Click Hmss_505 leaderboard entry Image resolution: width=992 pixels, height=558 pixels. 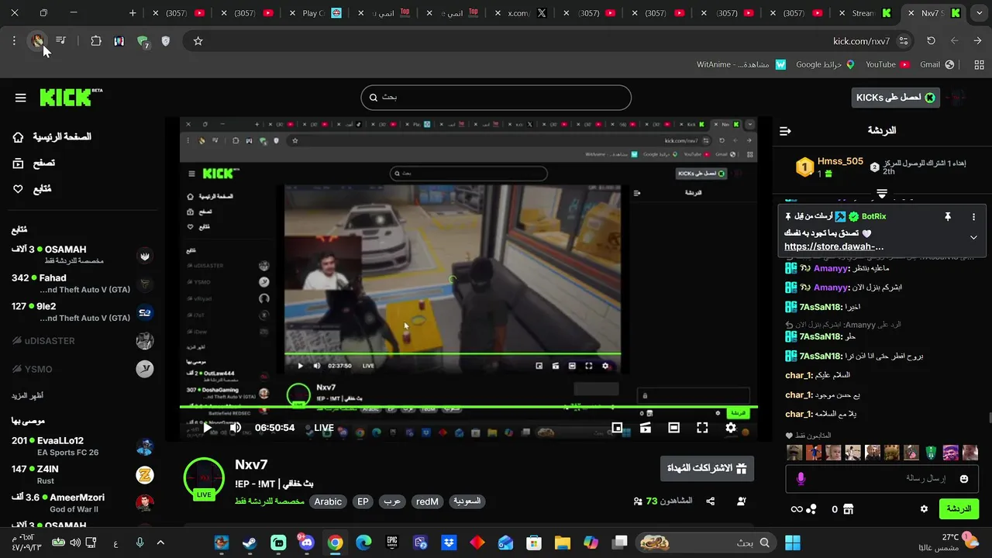click(x=830, y=167)
